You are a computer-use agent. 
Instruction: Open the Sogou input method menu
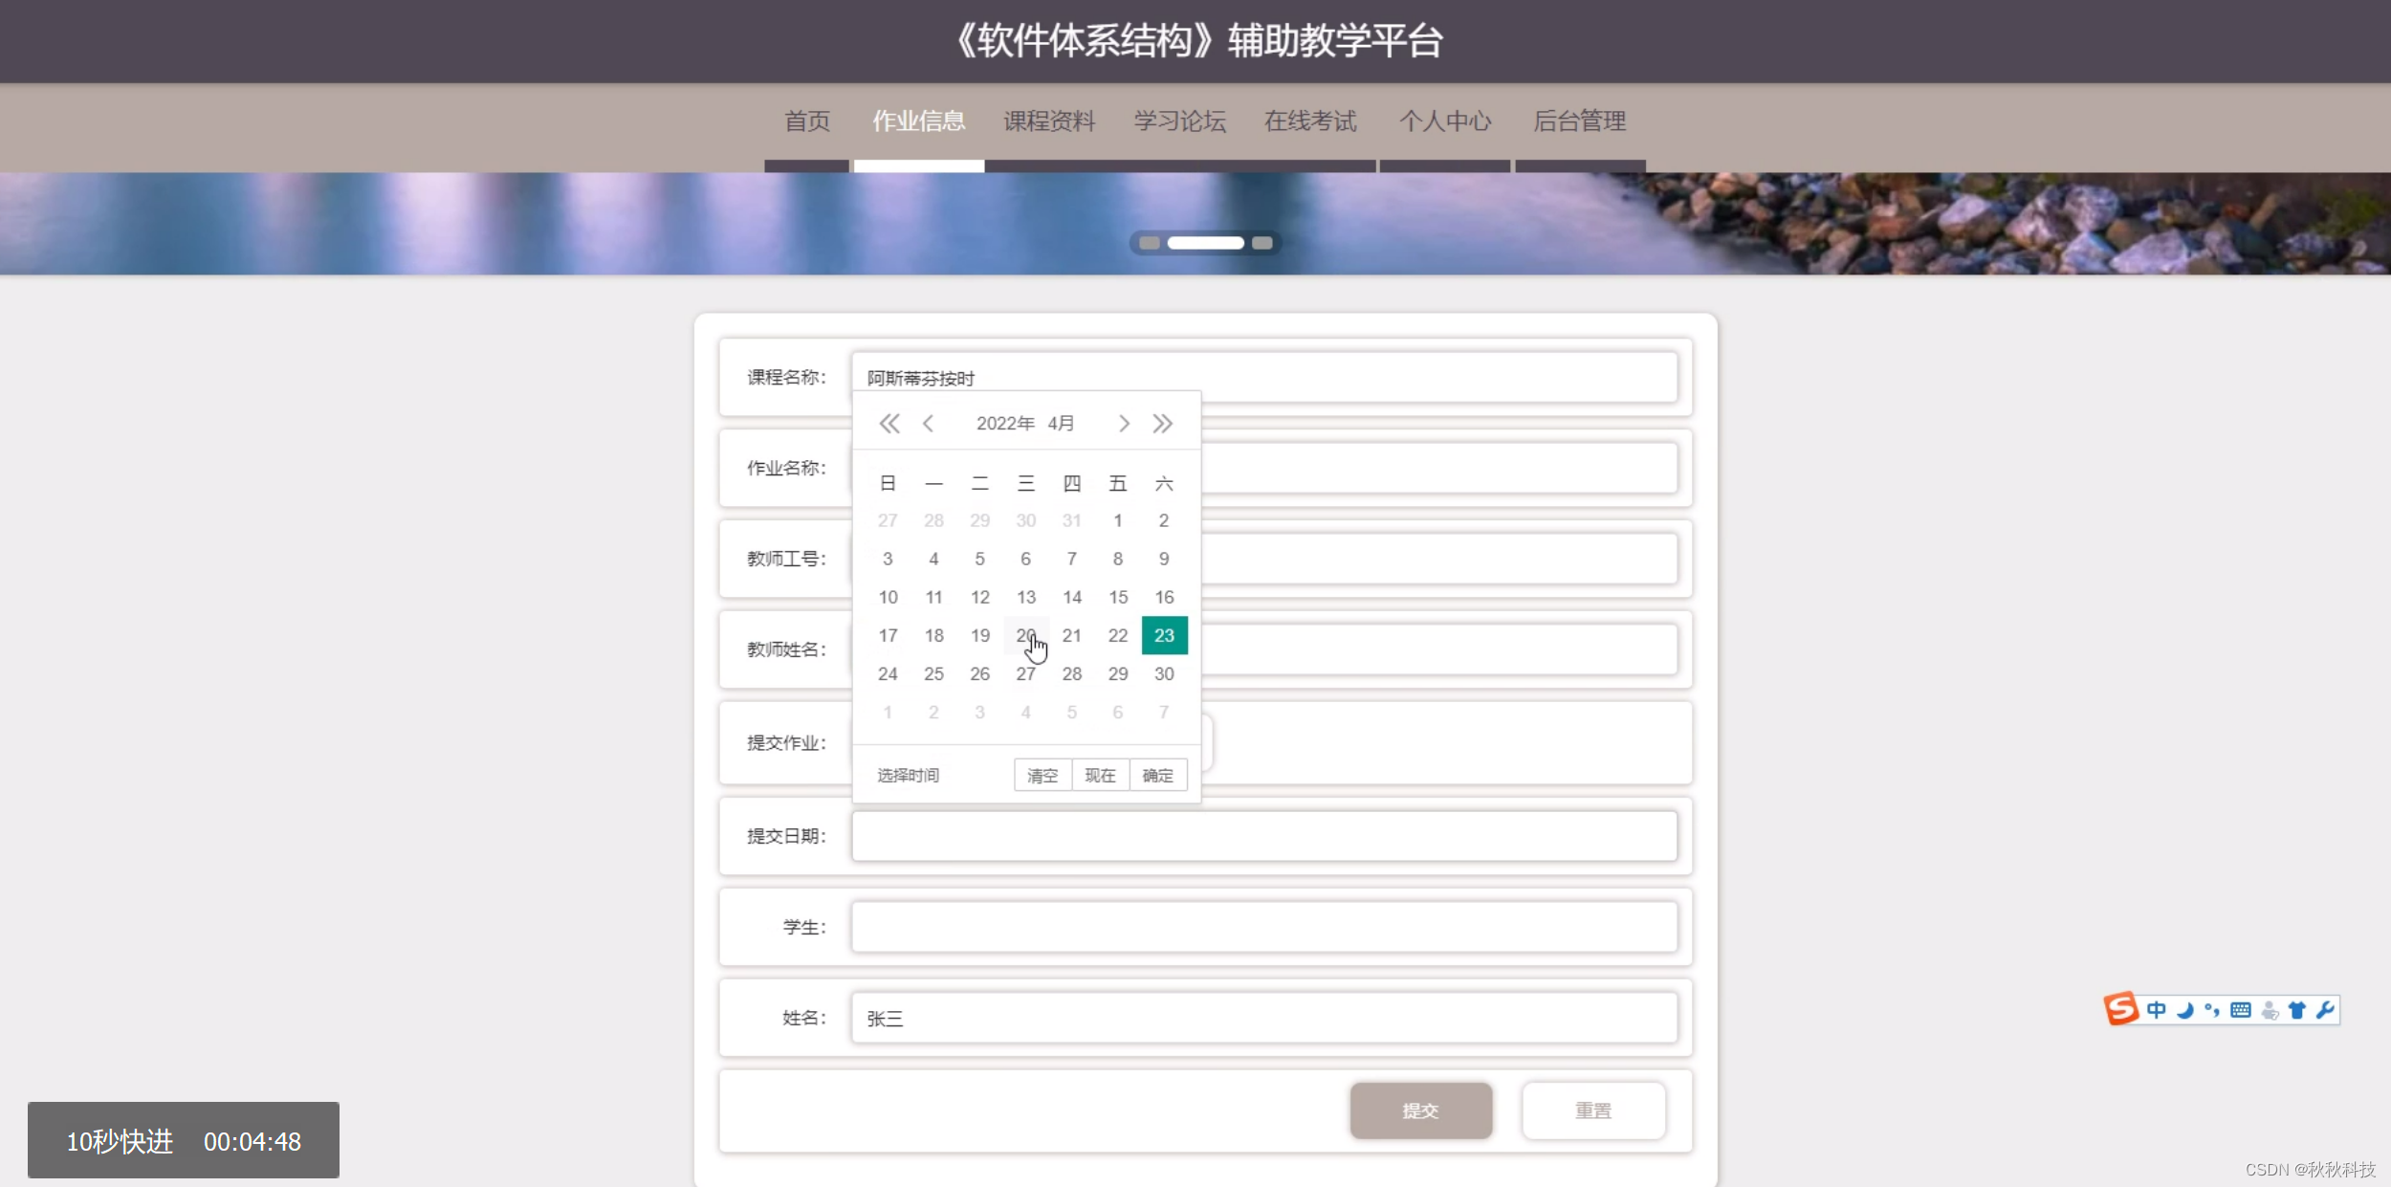pos(2122,1008)
